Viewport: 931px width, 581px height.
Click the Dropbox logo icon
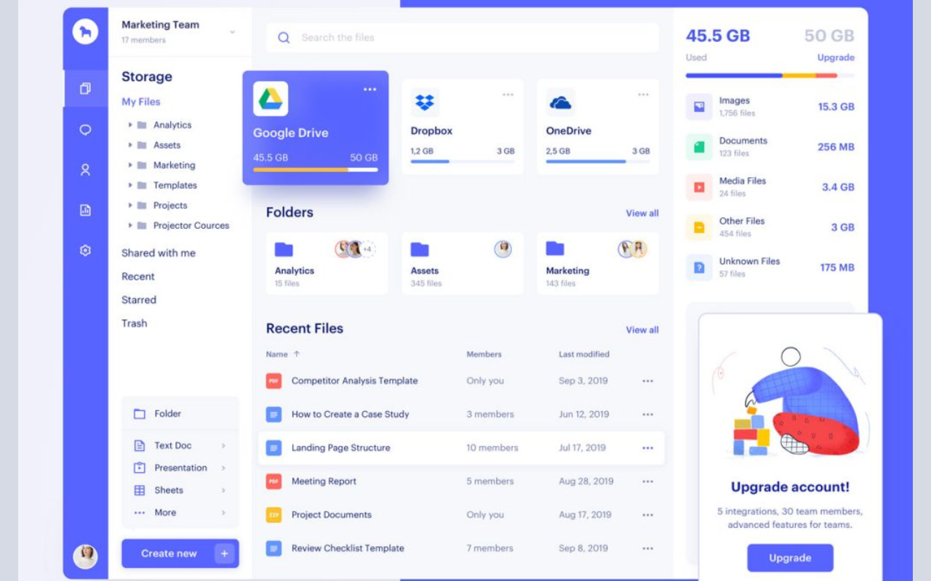coord(425,102)
